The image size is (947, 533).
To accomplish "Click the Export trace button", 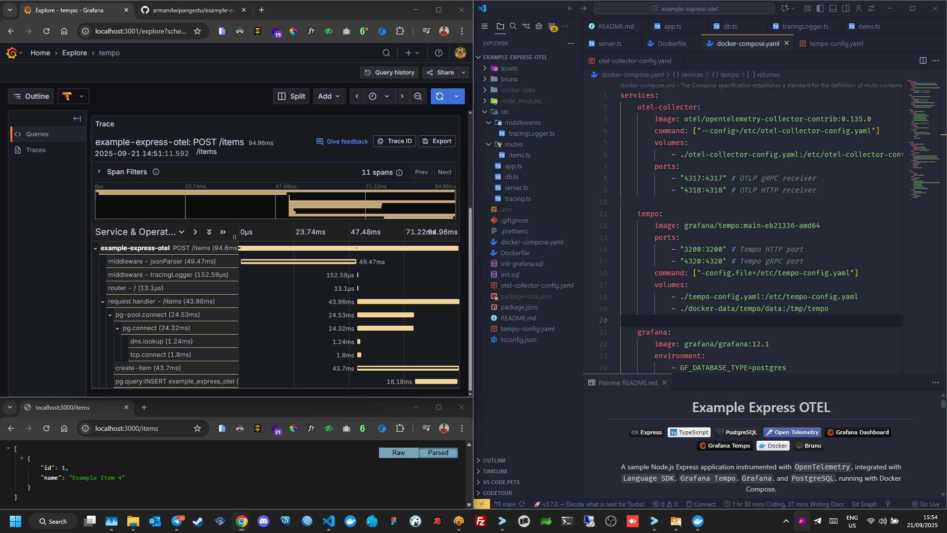I will [437, 141].
